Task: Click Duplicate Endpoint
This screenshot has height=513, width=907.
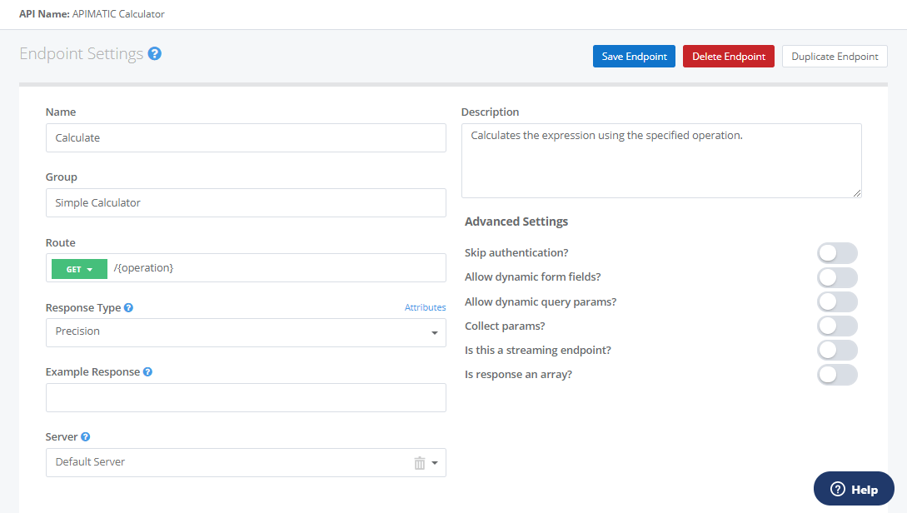Action: (834, 56)
